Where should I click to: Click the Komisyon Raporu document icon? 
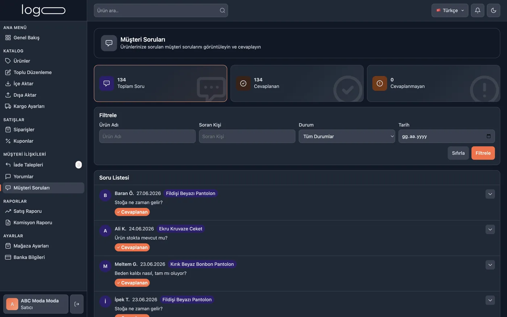click(x=8, y=222)
